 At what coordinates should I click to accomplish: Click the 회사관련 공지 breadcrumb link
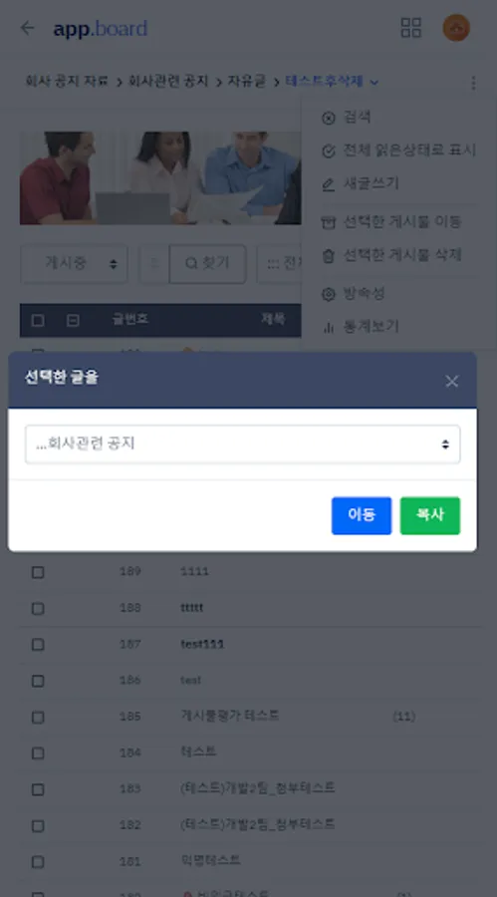coord(168,82)
